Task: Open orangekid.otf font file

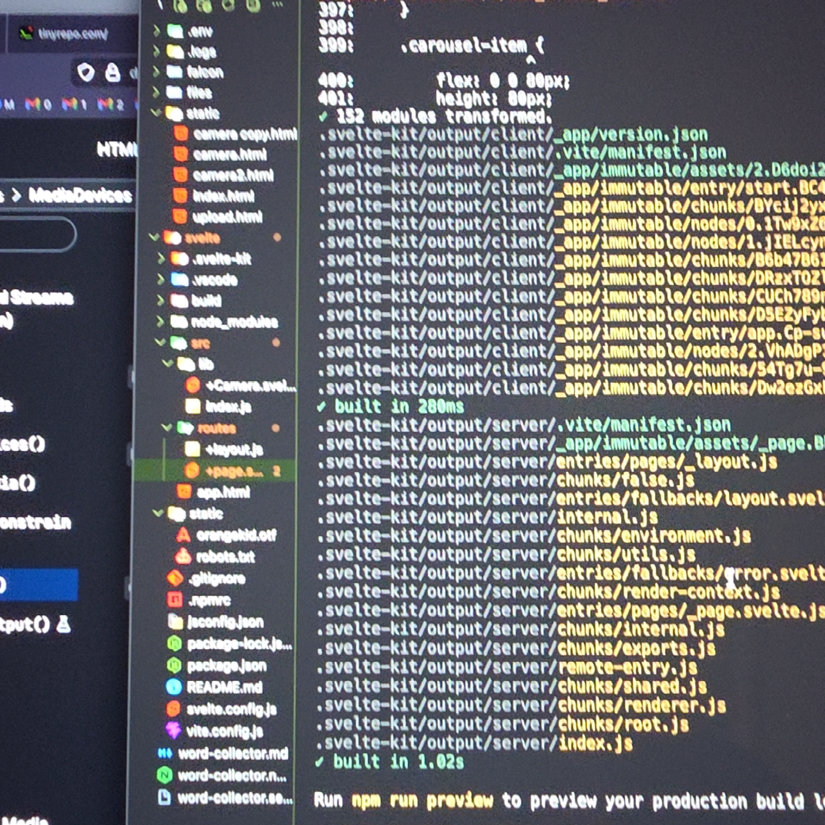Action: point(236,535)
